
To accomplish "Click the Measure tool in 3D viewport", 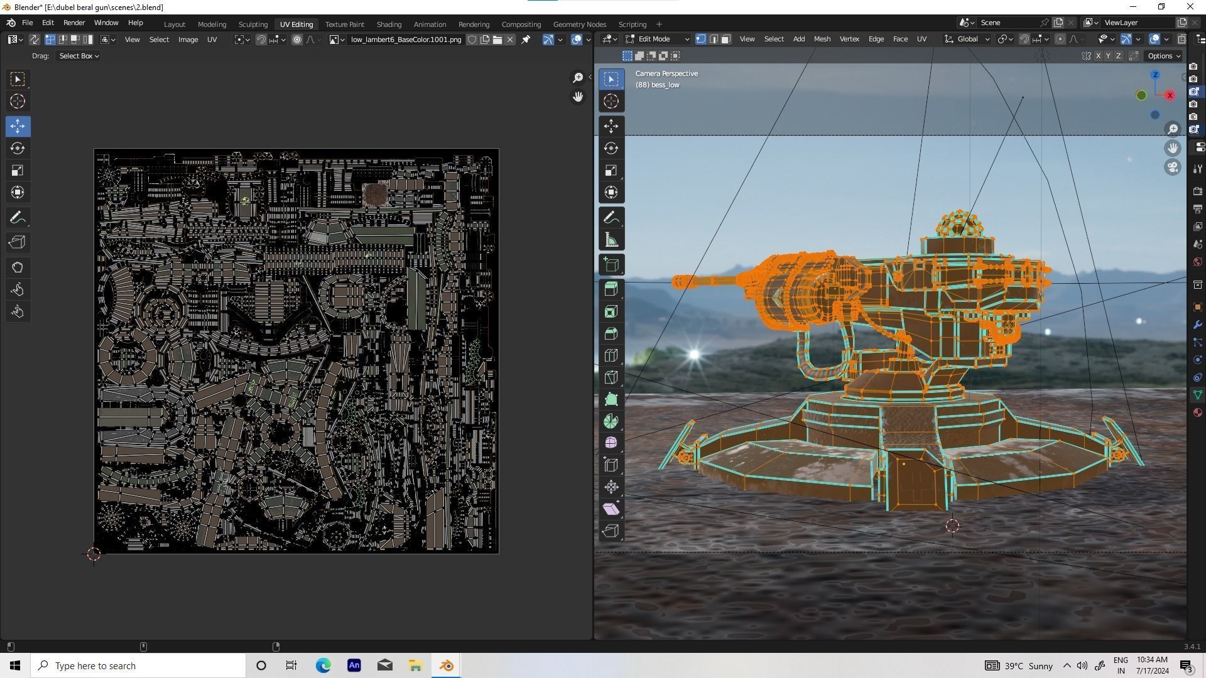I will [x=611, y=240].
